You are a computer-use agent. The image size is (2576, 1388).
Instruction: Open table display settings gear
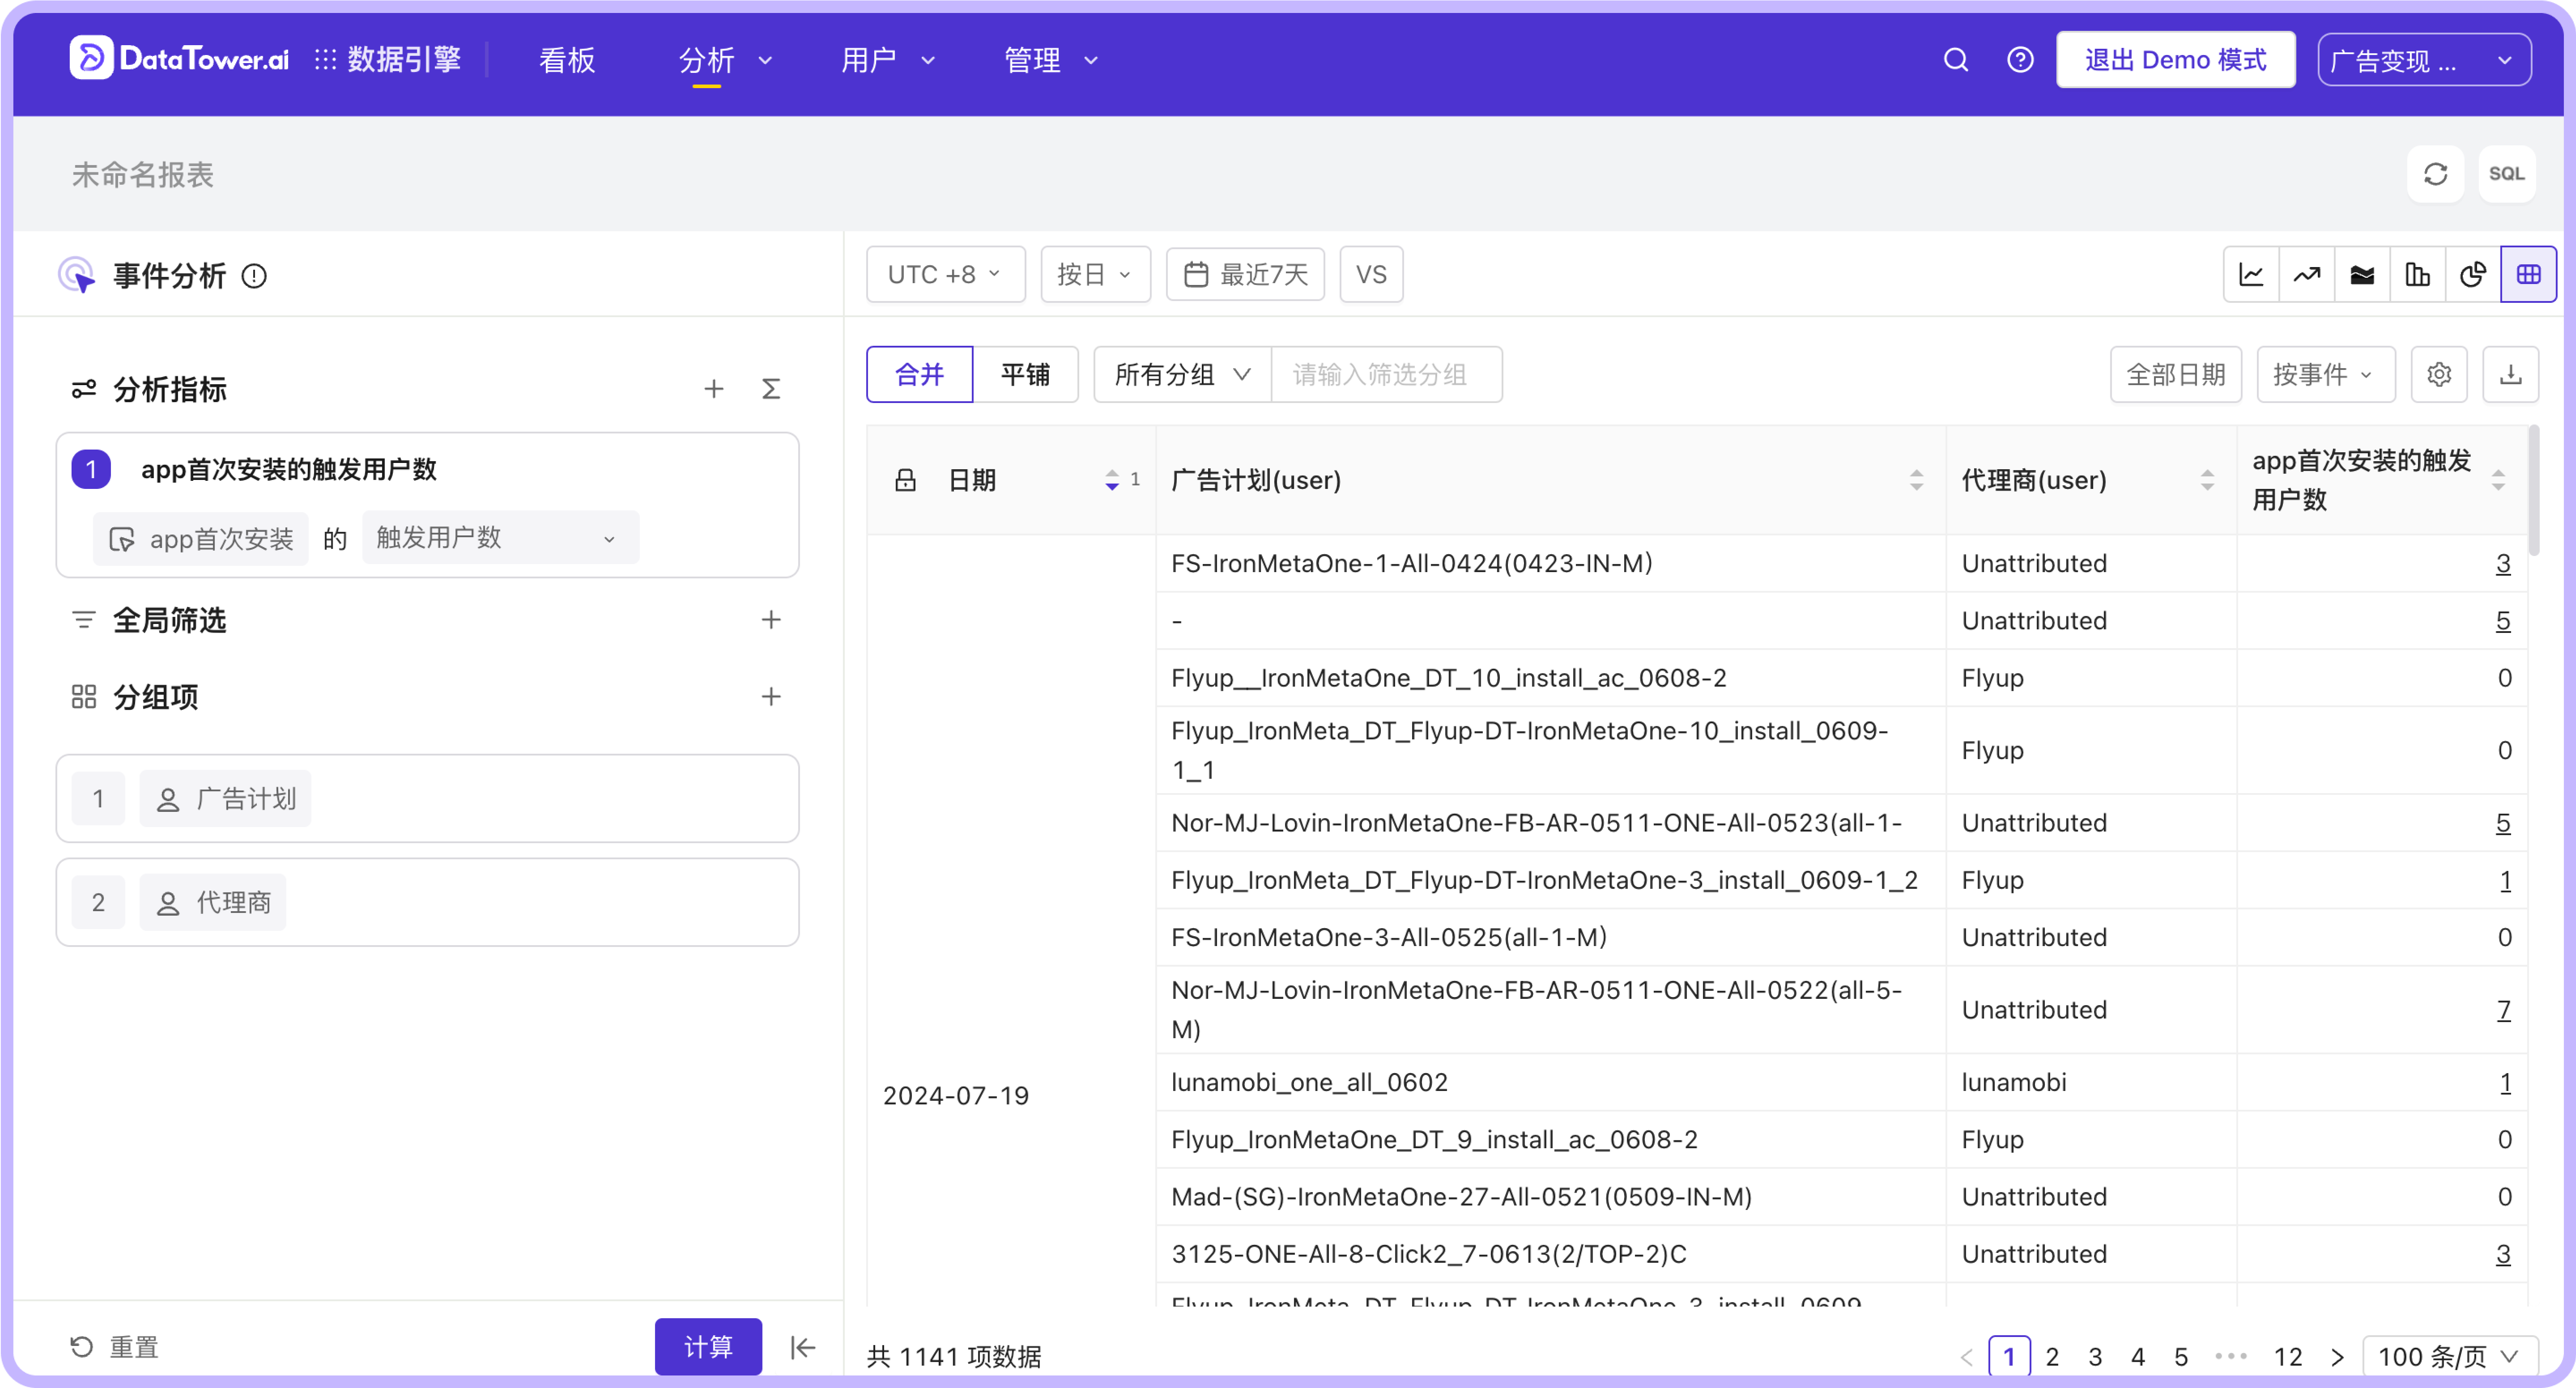[x=2439, y=374]
